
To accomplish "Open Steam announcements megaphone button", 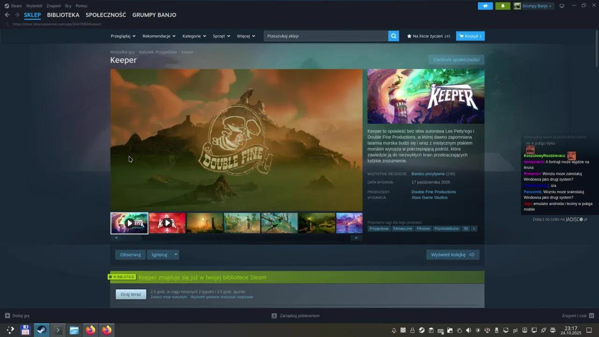I will (x=485, y=6).
